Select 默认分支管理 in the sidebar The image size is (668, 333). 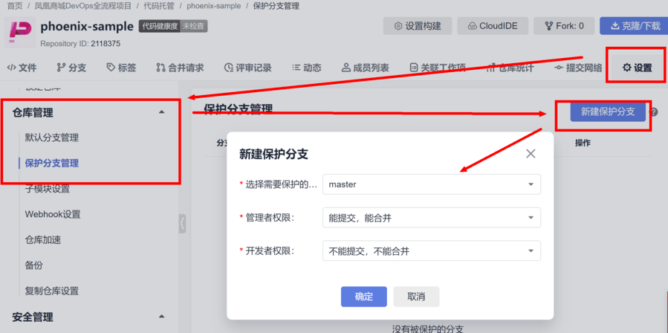(51, 138)
